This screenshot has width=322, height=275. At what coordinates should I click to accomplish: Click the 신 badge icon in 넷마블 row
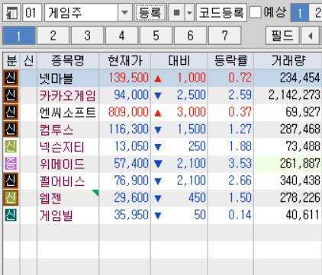click(x=11, y=78)
